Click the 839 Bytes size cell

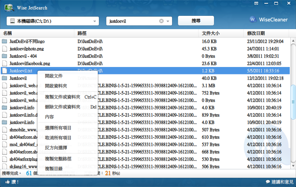click(210, 115)
